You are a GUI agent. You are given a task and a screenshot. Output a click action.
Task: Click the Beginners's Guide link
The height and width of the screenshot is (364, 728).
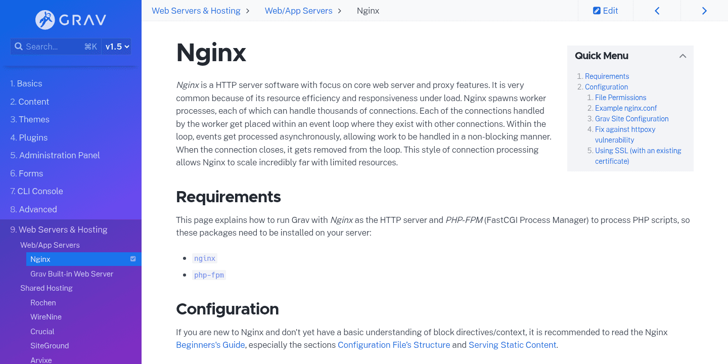tap(210, 344)
